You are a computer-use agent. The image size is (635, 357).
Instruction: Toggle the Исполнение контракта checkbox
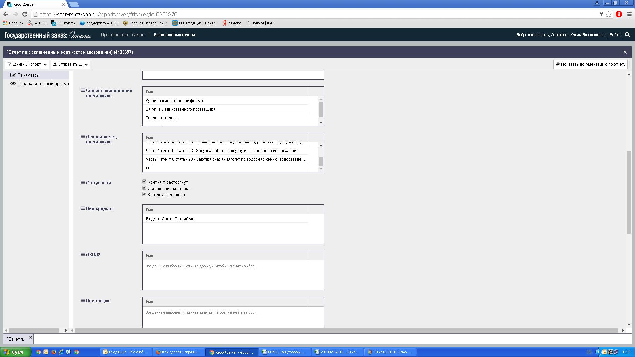point(144,188)
